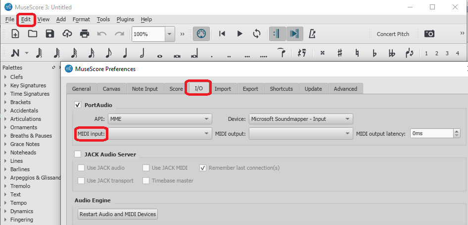
Task: Select voice 1
Action: pyautogui.click(x=426, y=53)
